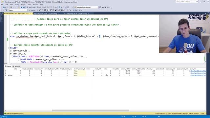Click the Save All icon
Image resolution: width=210 pixels, height=118 pixels.
(24, 7)
